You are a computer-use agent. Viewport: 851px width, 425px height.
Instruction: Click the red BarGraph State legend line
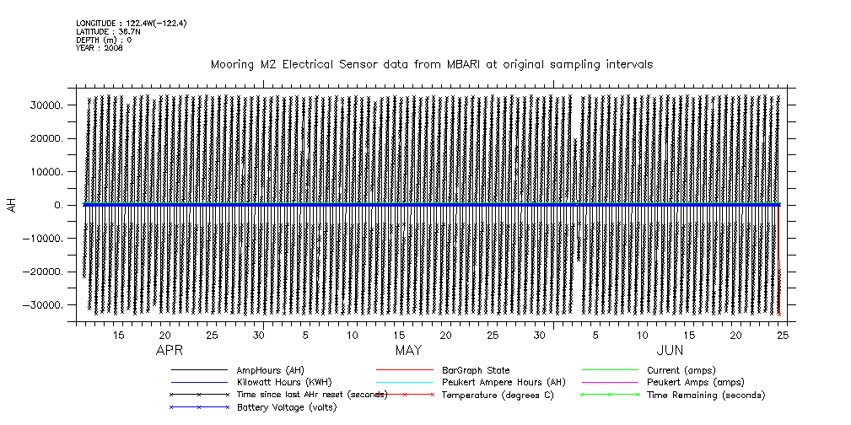(405, 369)
